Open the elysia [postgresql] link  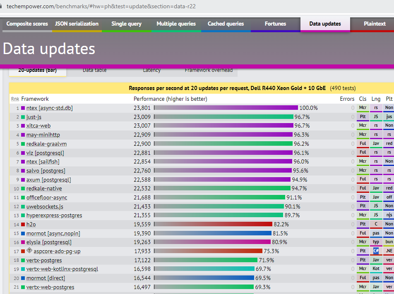(x=49, y=242)
